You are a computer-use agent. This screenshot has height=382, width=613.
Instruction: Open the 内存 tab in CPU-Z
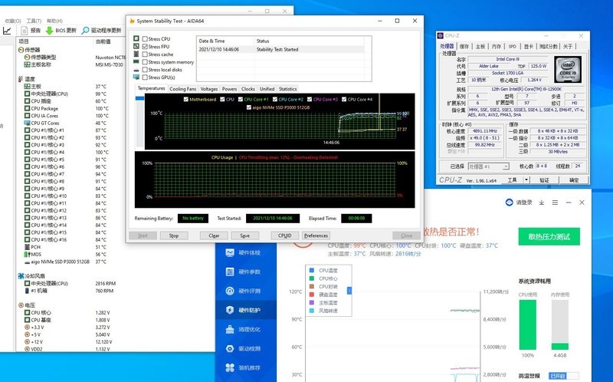(496, 46)
